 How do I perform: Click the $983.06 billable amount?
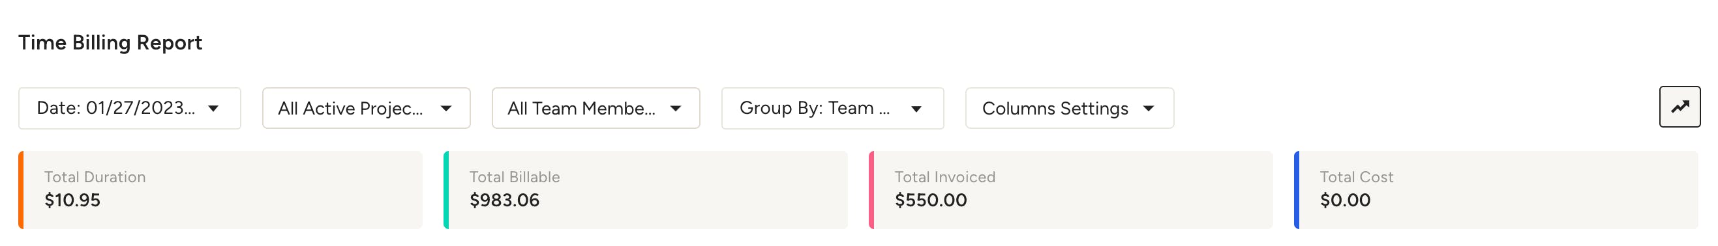504,200
